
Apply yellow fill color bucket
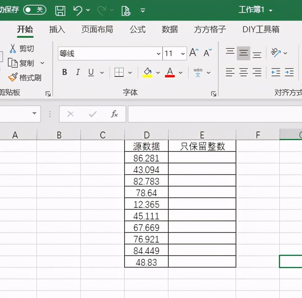point(148,73)
